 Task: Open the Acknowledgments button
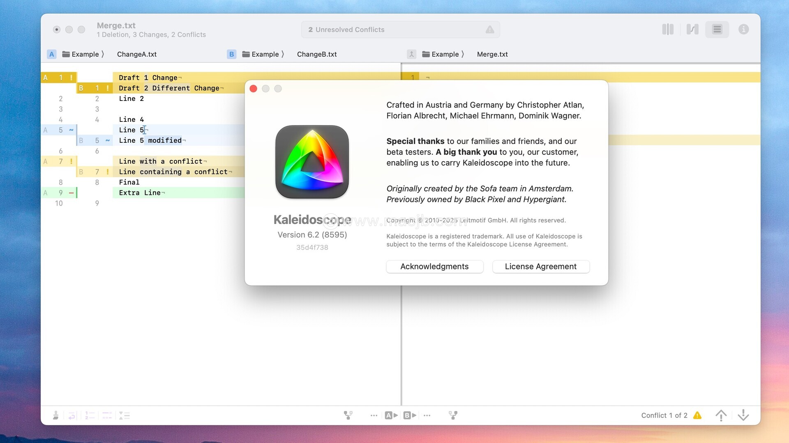coord(434,267)
